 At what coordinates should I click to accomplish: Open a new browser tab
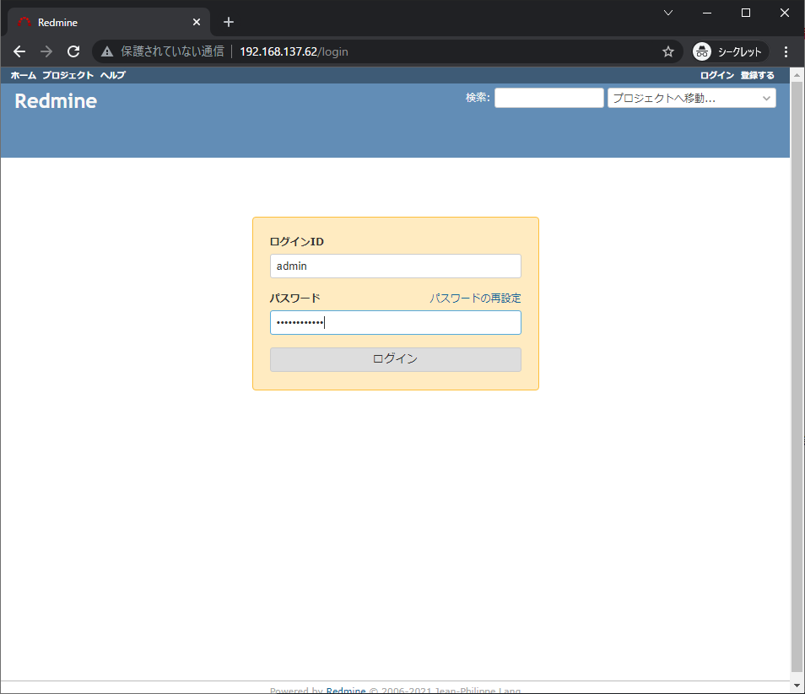pyautogui.click(x=228, y=21)
